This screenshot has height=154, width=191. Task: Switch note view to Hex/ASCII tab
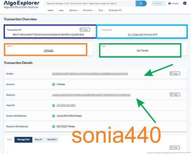[52, 139]
